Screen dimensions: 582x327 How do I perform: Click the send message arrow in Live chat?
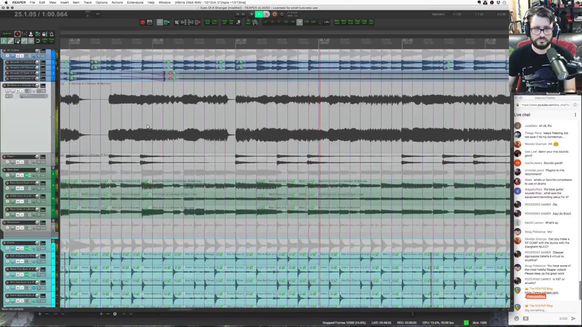[573, 318]
